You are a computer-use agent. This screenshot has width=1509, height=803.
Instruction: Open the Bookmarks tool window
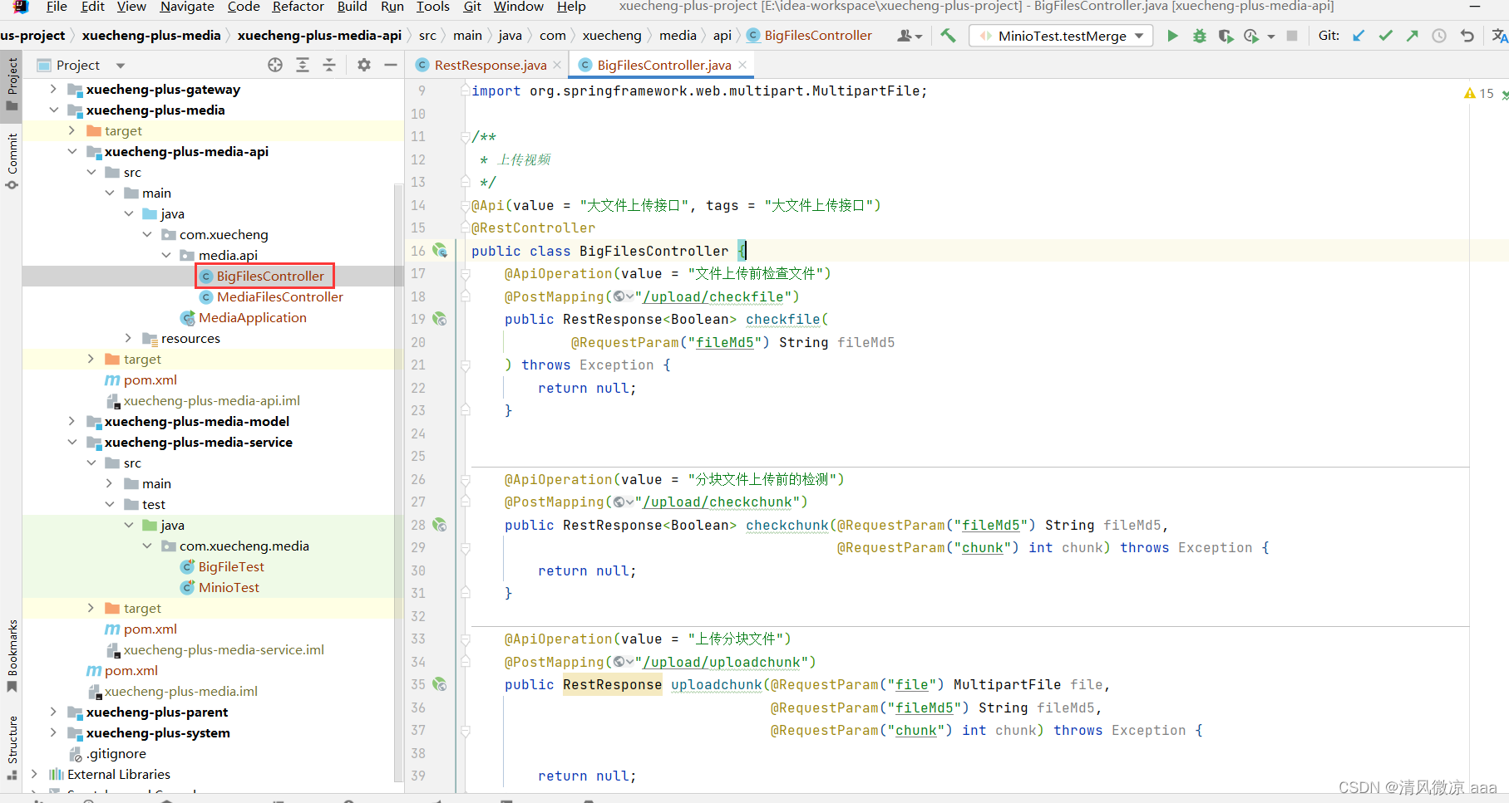coord(12,655)
